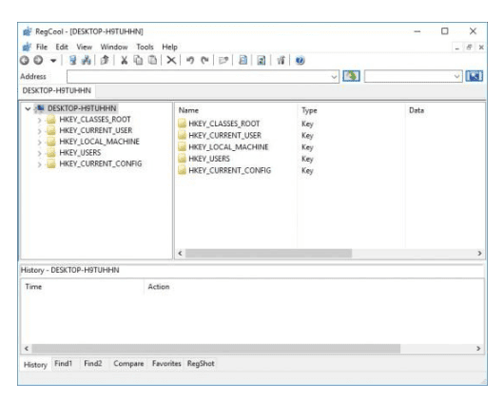This screenshot has height=400, width=504.
Task: Click the RegCool icon in menu bar
Action: click(27, 47)
